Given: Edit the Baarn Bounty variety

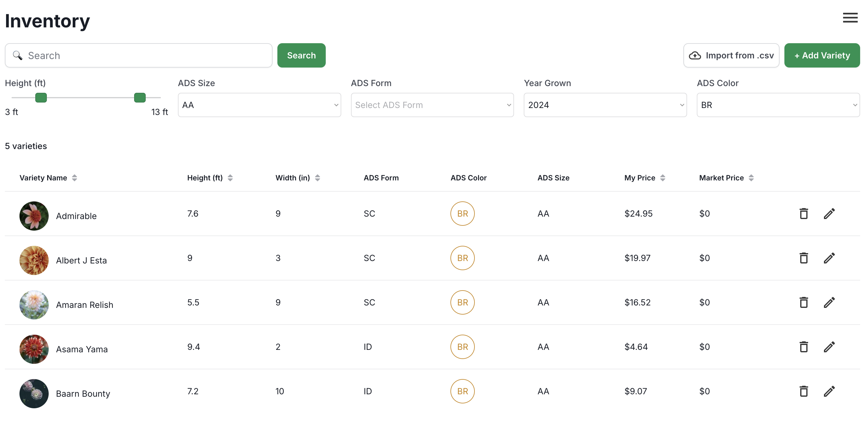Looking at the screenshot, I should click(829, 391).
